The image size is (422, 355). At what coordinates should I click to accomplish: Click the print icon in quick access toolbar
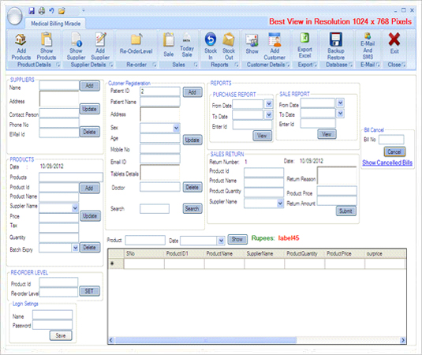(42, 11)
